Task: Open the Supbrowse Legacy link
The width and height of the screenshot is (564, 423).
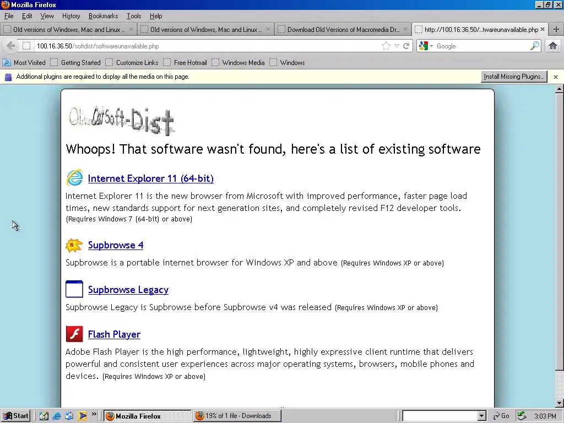Action: 128,290
